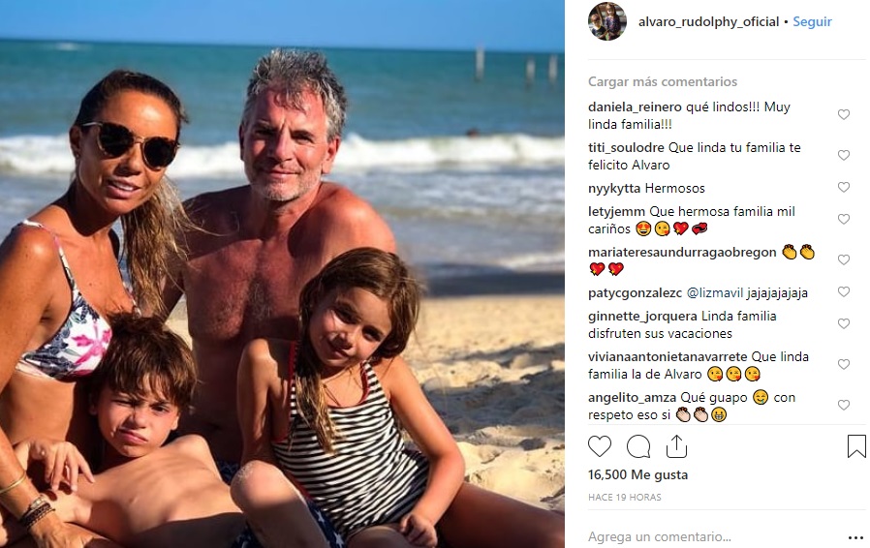870x548 pixels.
Task: Open the comment speech bubble icon
Action: (x=638, y=446)
